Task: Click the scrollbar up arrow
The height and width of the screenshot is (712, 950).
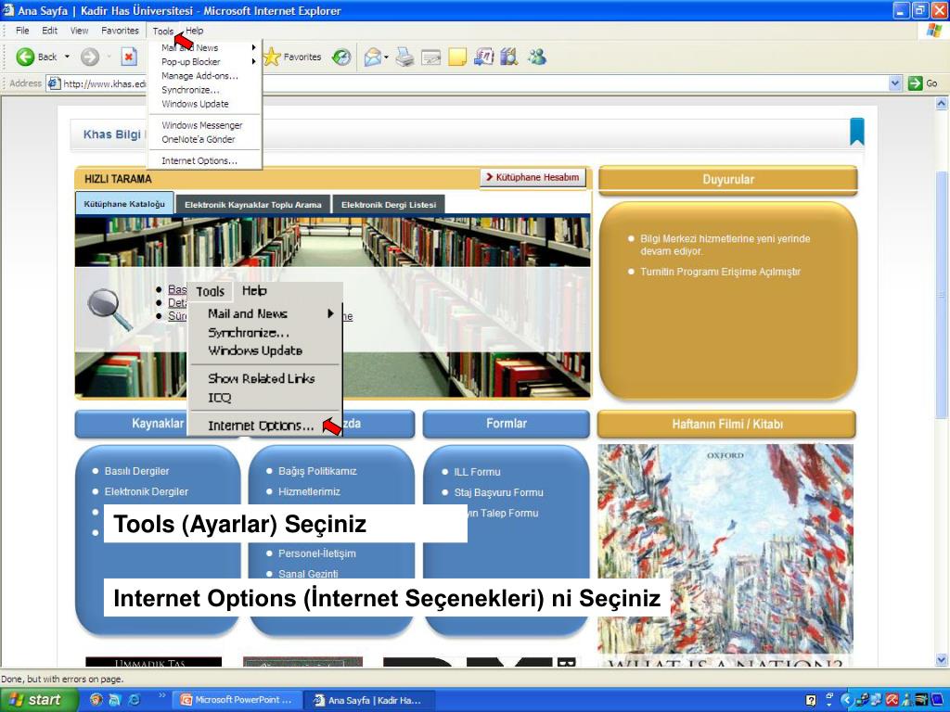Action: coord(941,104)
